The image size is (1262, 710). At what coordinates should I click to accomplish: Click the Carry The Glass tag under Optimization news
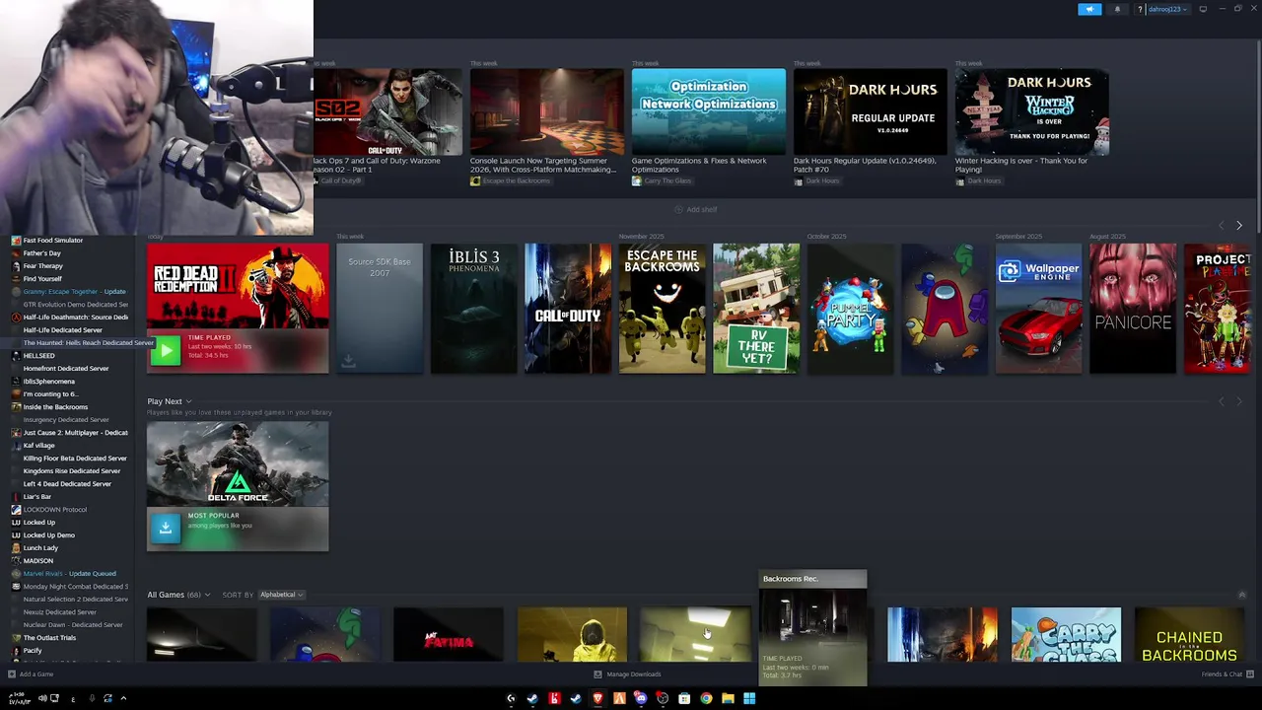pyautogui.click(x=663, y=180)
